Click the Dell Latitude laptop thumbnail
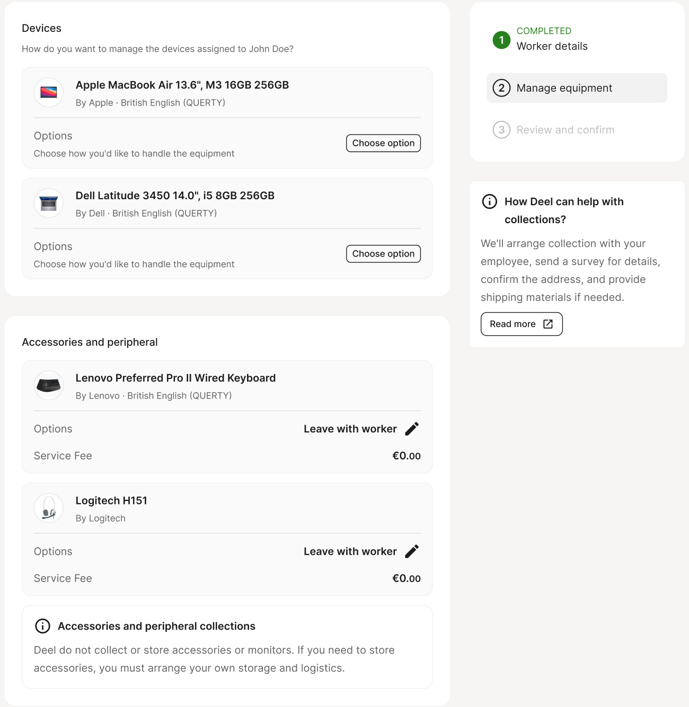689x707 pixels. click(x=49, y=203)
